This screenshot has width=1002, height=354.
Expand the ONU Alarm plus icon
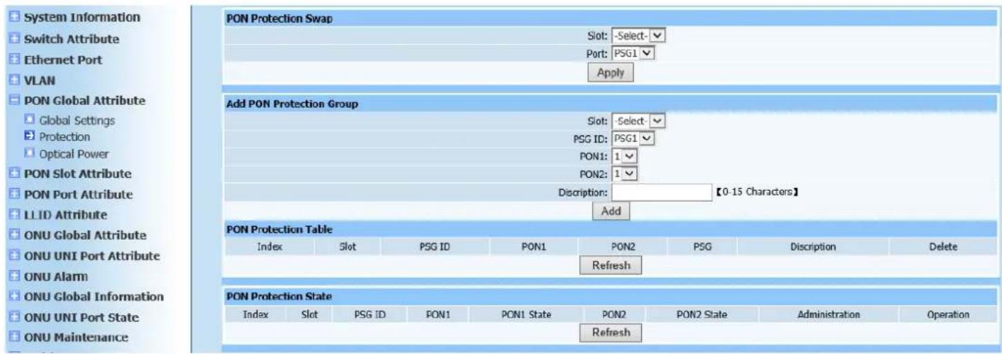(15, 277)
